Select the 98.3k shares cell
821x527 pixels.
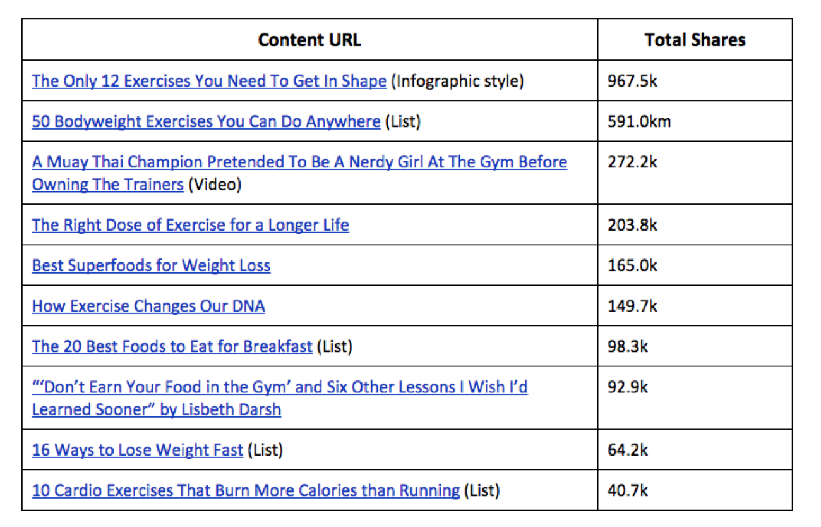point(695,346)
